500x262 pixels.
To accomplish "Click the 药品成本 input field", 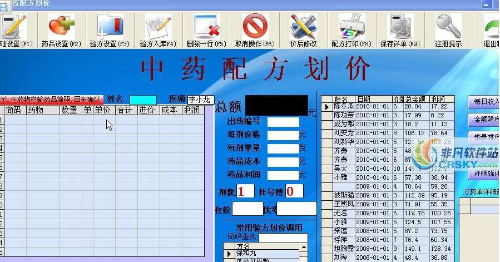I will [x=283, y=161].
